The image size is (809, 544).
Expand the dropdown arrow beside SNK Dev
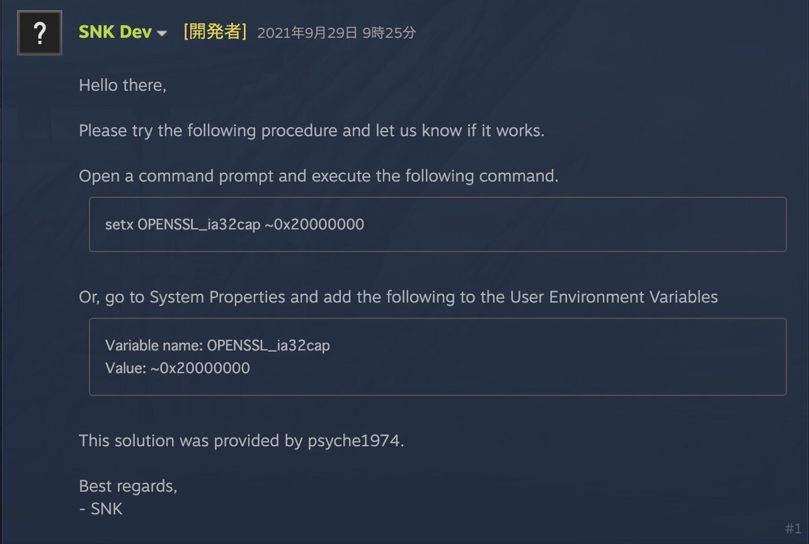(162, 34)
